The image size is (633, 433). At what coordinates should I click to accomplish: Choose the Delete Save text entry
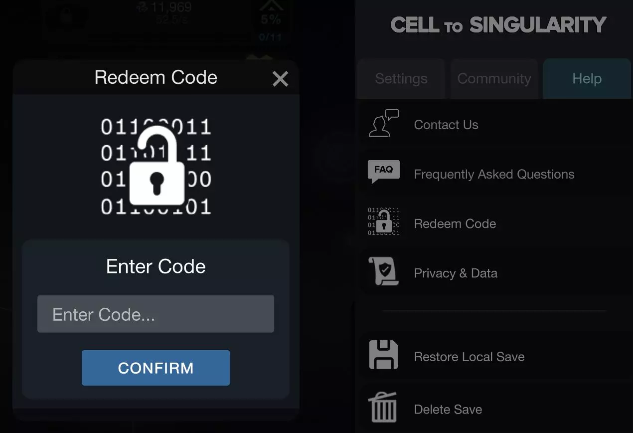click(448, 410)
